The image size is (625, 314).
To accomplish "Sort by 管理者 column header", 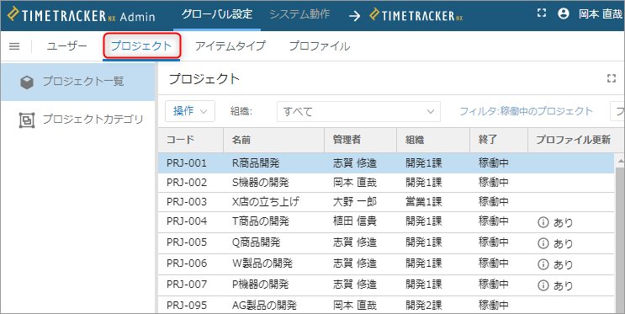I will point(360,140).
